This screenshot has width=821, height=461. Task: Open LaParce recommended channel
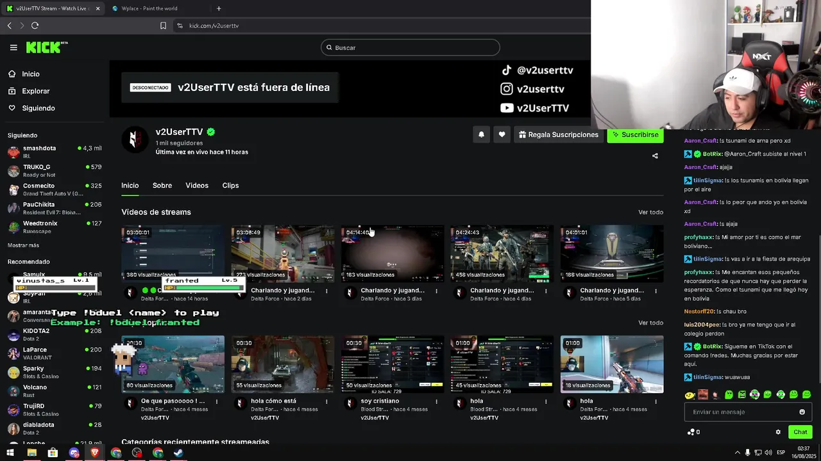pos(55,353)
